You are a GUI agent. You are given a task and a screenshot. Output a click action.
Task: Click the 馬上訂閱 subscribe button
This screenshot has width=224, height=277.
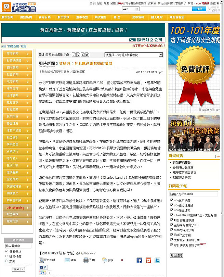tap(176, 255)
